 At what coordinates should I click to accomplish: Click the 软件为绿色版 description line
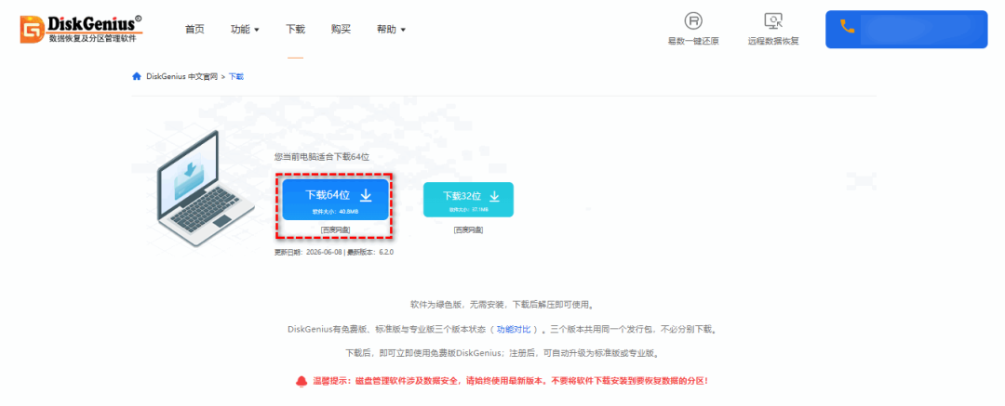point(503,304)
